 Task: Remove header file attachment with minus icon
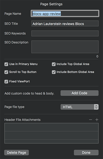coord(90,120)
